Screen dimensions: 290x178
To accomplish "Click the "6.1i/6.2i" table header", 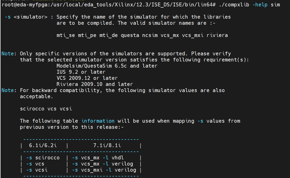I will pos(43,145).
